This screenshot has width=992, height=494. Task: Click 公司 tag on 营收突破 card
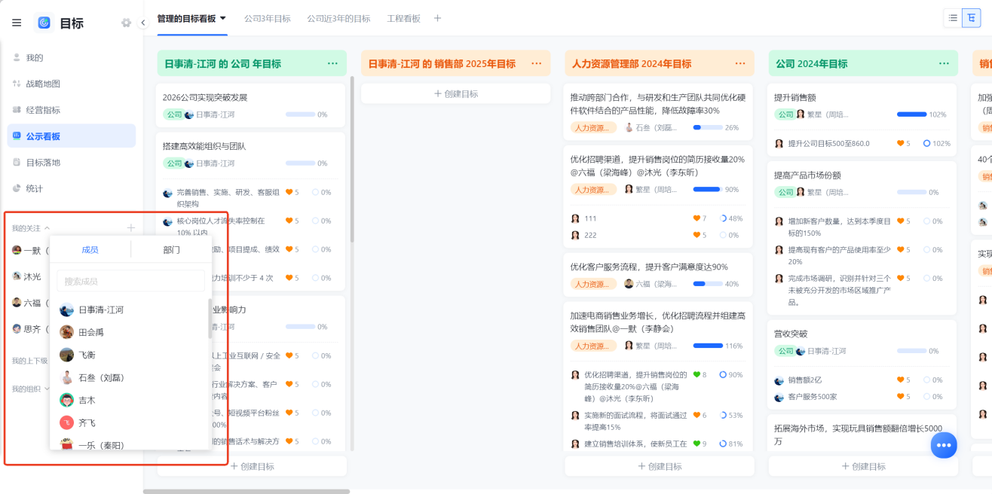pos(784,351)
